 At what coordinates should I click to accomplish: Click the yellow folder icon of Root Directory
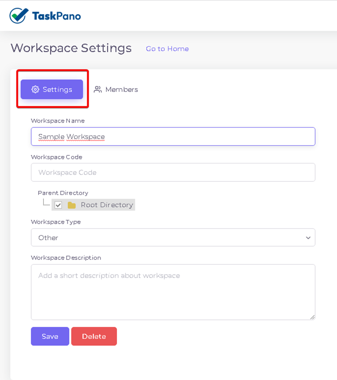[72, 205]
